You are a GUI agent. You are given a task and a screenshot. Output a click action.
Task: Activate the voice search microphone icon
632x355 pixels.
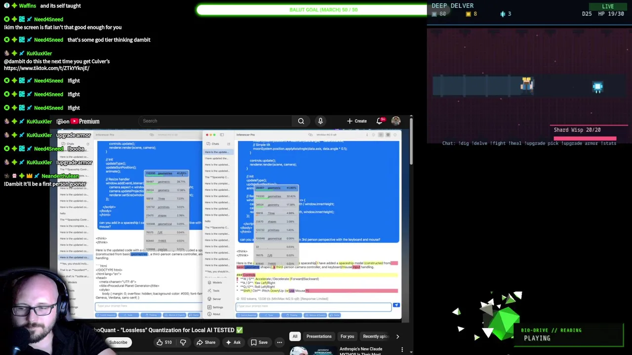[x=320, y=121]
